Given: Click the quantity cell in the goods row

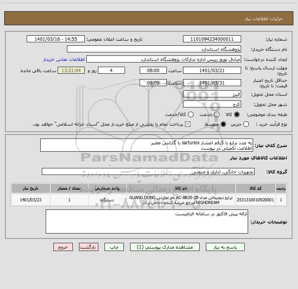Looking at the screenshot, I should (69, 200).
